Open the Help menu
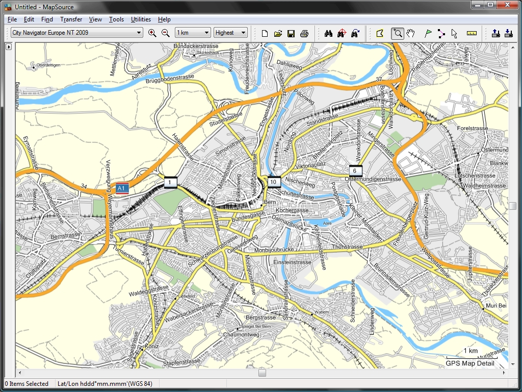Viewport: 522px width, 392px height. coord(164,19)
